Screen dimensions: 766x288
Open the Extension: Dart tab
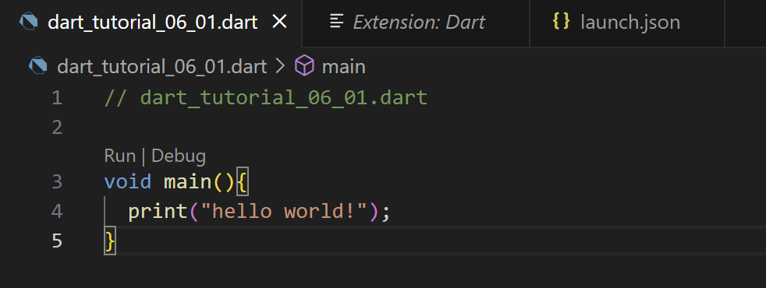[x=416, y=23]
